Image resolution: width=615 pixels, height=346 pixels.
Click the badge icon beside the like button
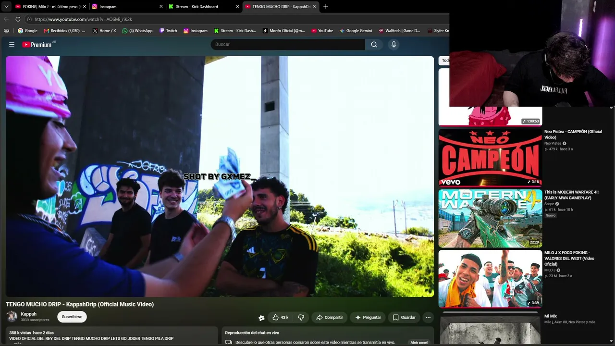coord(261,318)
